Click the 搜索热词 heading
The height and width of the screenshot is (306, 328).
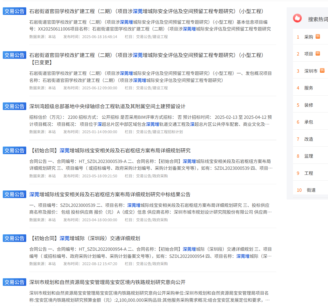click(x=318, y=19)
